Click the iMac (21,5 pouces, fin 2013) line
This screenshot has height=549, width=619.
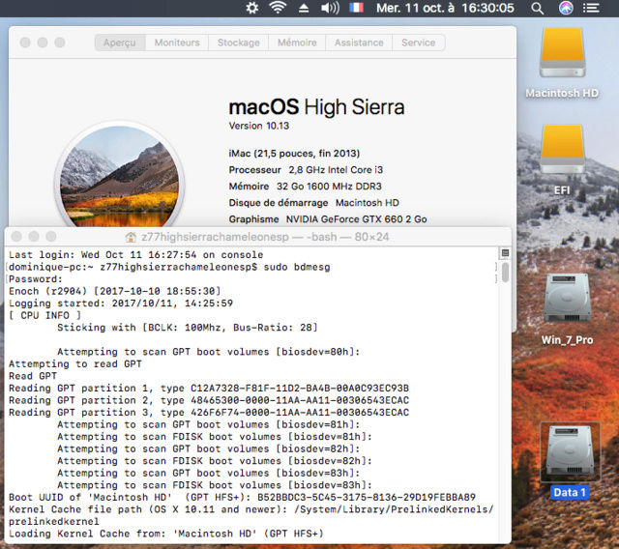[x=294, y=153]
